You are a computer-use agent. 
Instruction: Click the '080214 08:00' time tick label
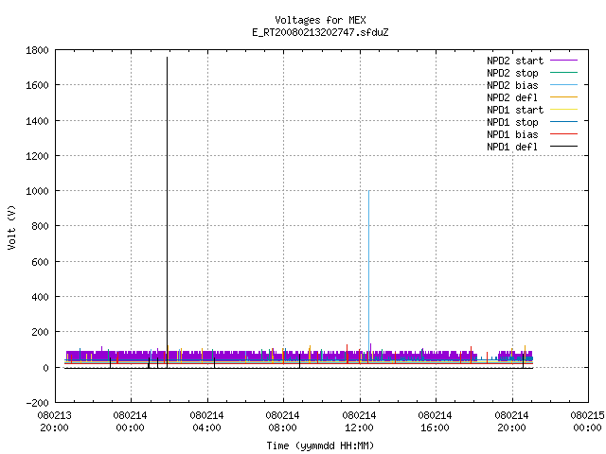[282, 422]
